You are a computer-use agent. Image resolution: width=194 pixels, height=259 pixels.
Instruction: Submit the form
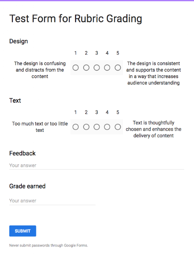(x=23, y=231)
